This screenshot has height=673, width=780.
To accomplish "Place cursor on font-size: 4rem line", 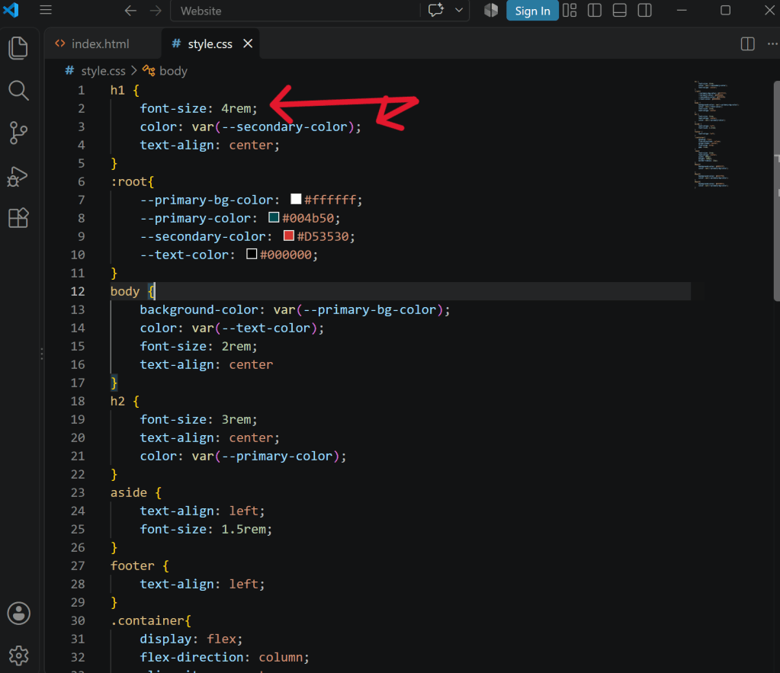I will tap(198, 108).
